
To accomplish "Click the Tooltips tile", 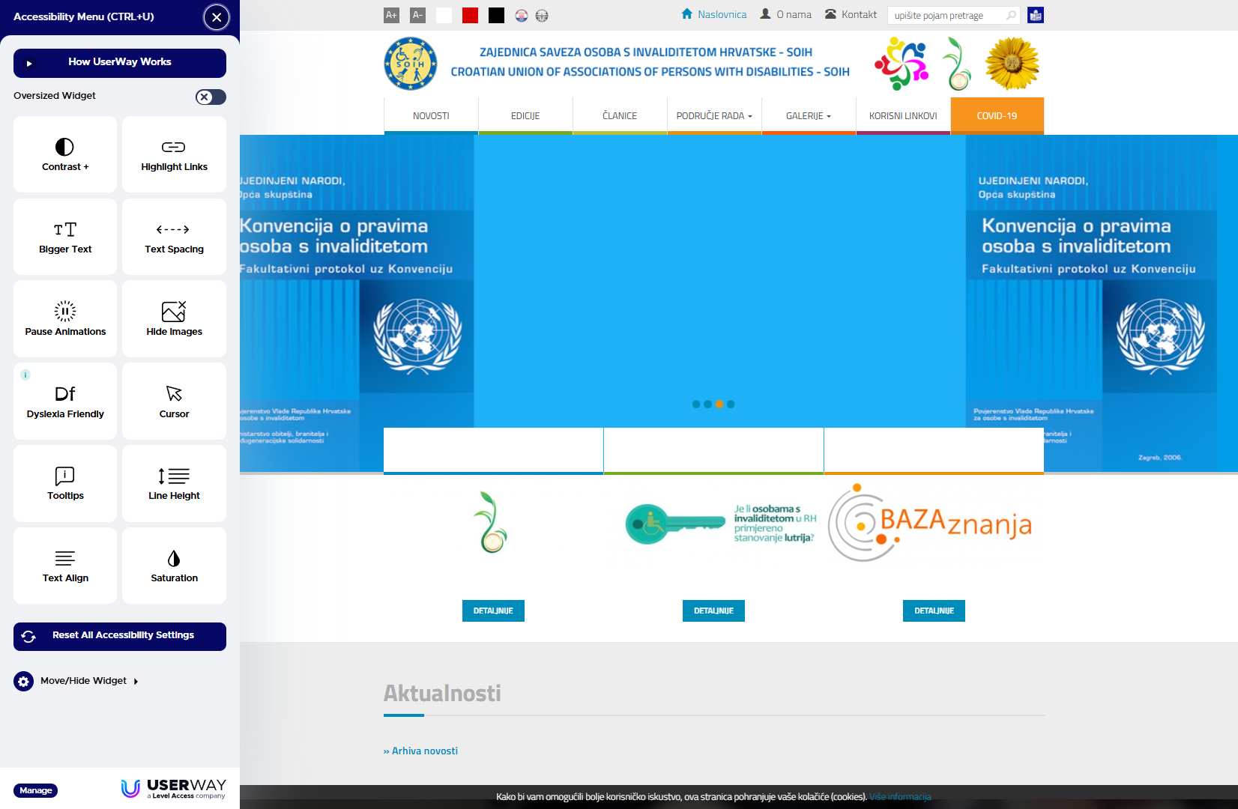I will coord(65,483).
